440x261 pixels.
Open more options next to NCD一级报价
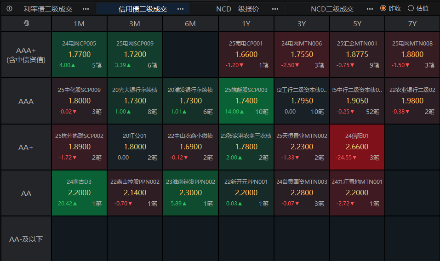click(275, 9)
